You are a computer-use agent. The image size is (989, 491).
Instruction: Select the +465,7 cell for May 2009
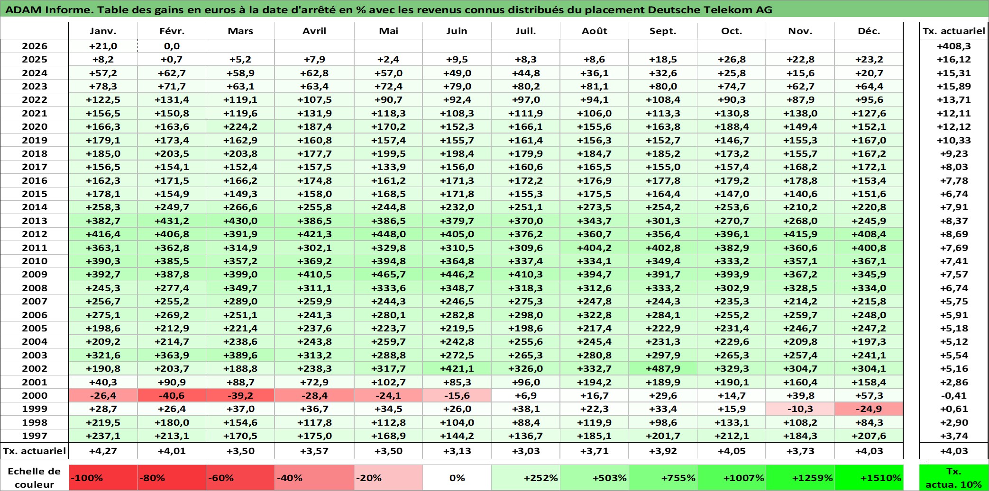pos(388,274)
